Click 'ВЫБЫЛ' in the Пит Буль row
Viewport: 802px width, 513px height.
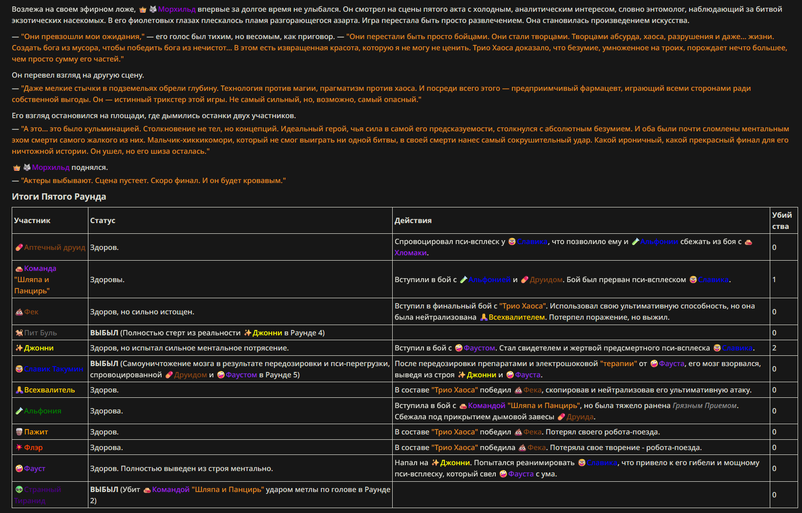pyautogui.click(x=104, y=333)
